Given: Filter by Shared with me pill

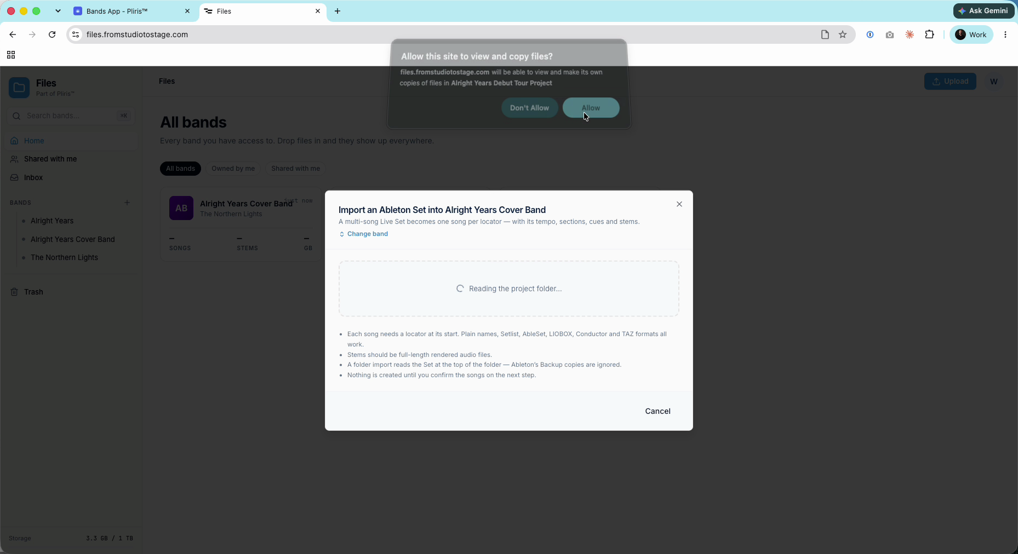Looking at the screenshot, I should [x=295, y=169].
